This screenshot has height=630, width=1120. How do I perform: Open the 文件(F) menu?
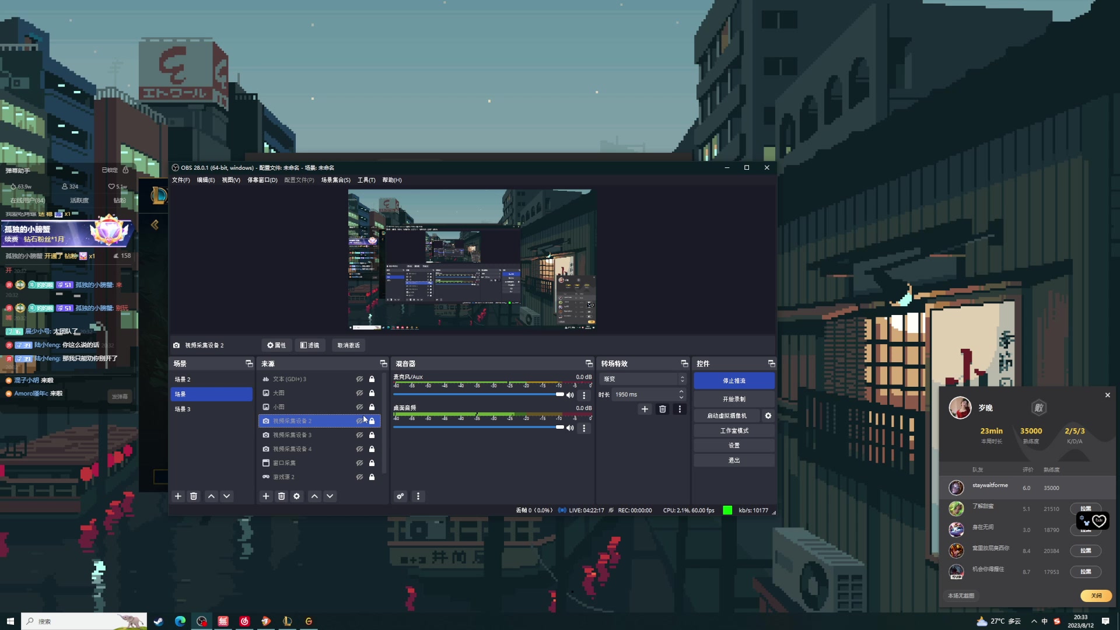[181, 180]
